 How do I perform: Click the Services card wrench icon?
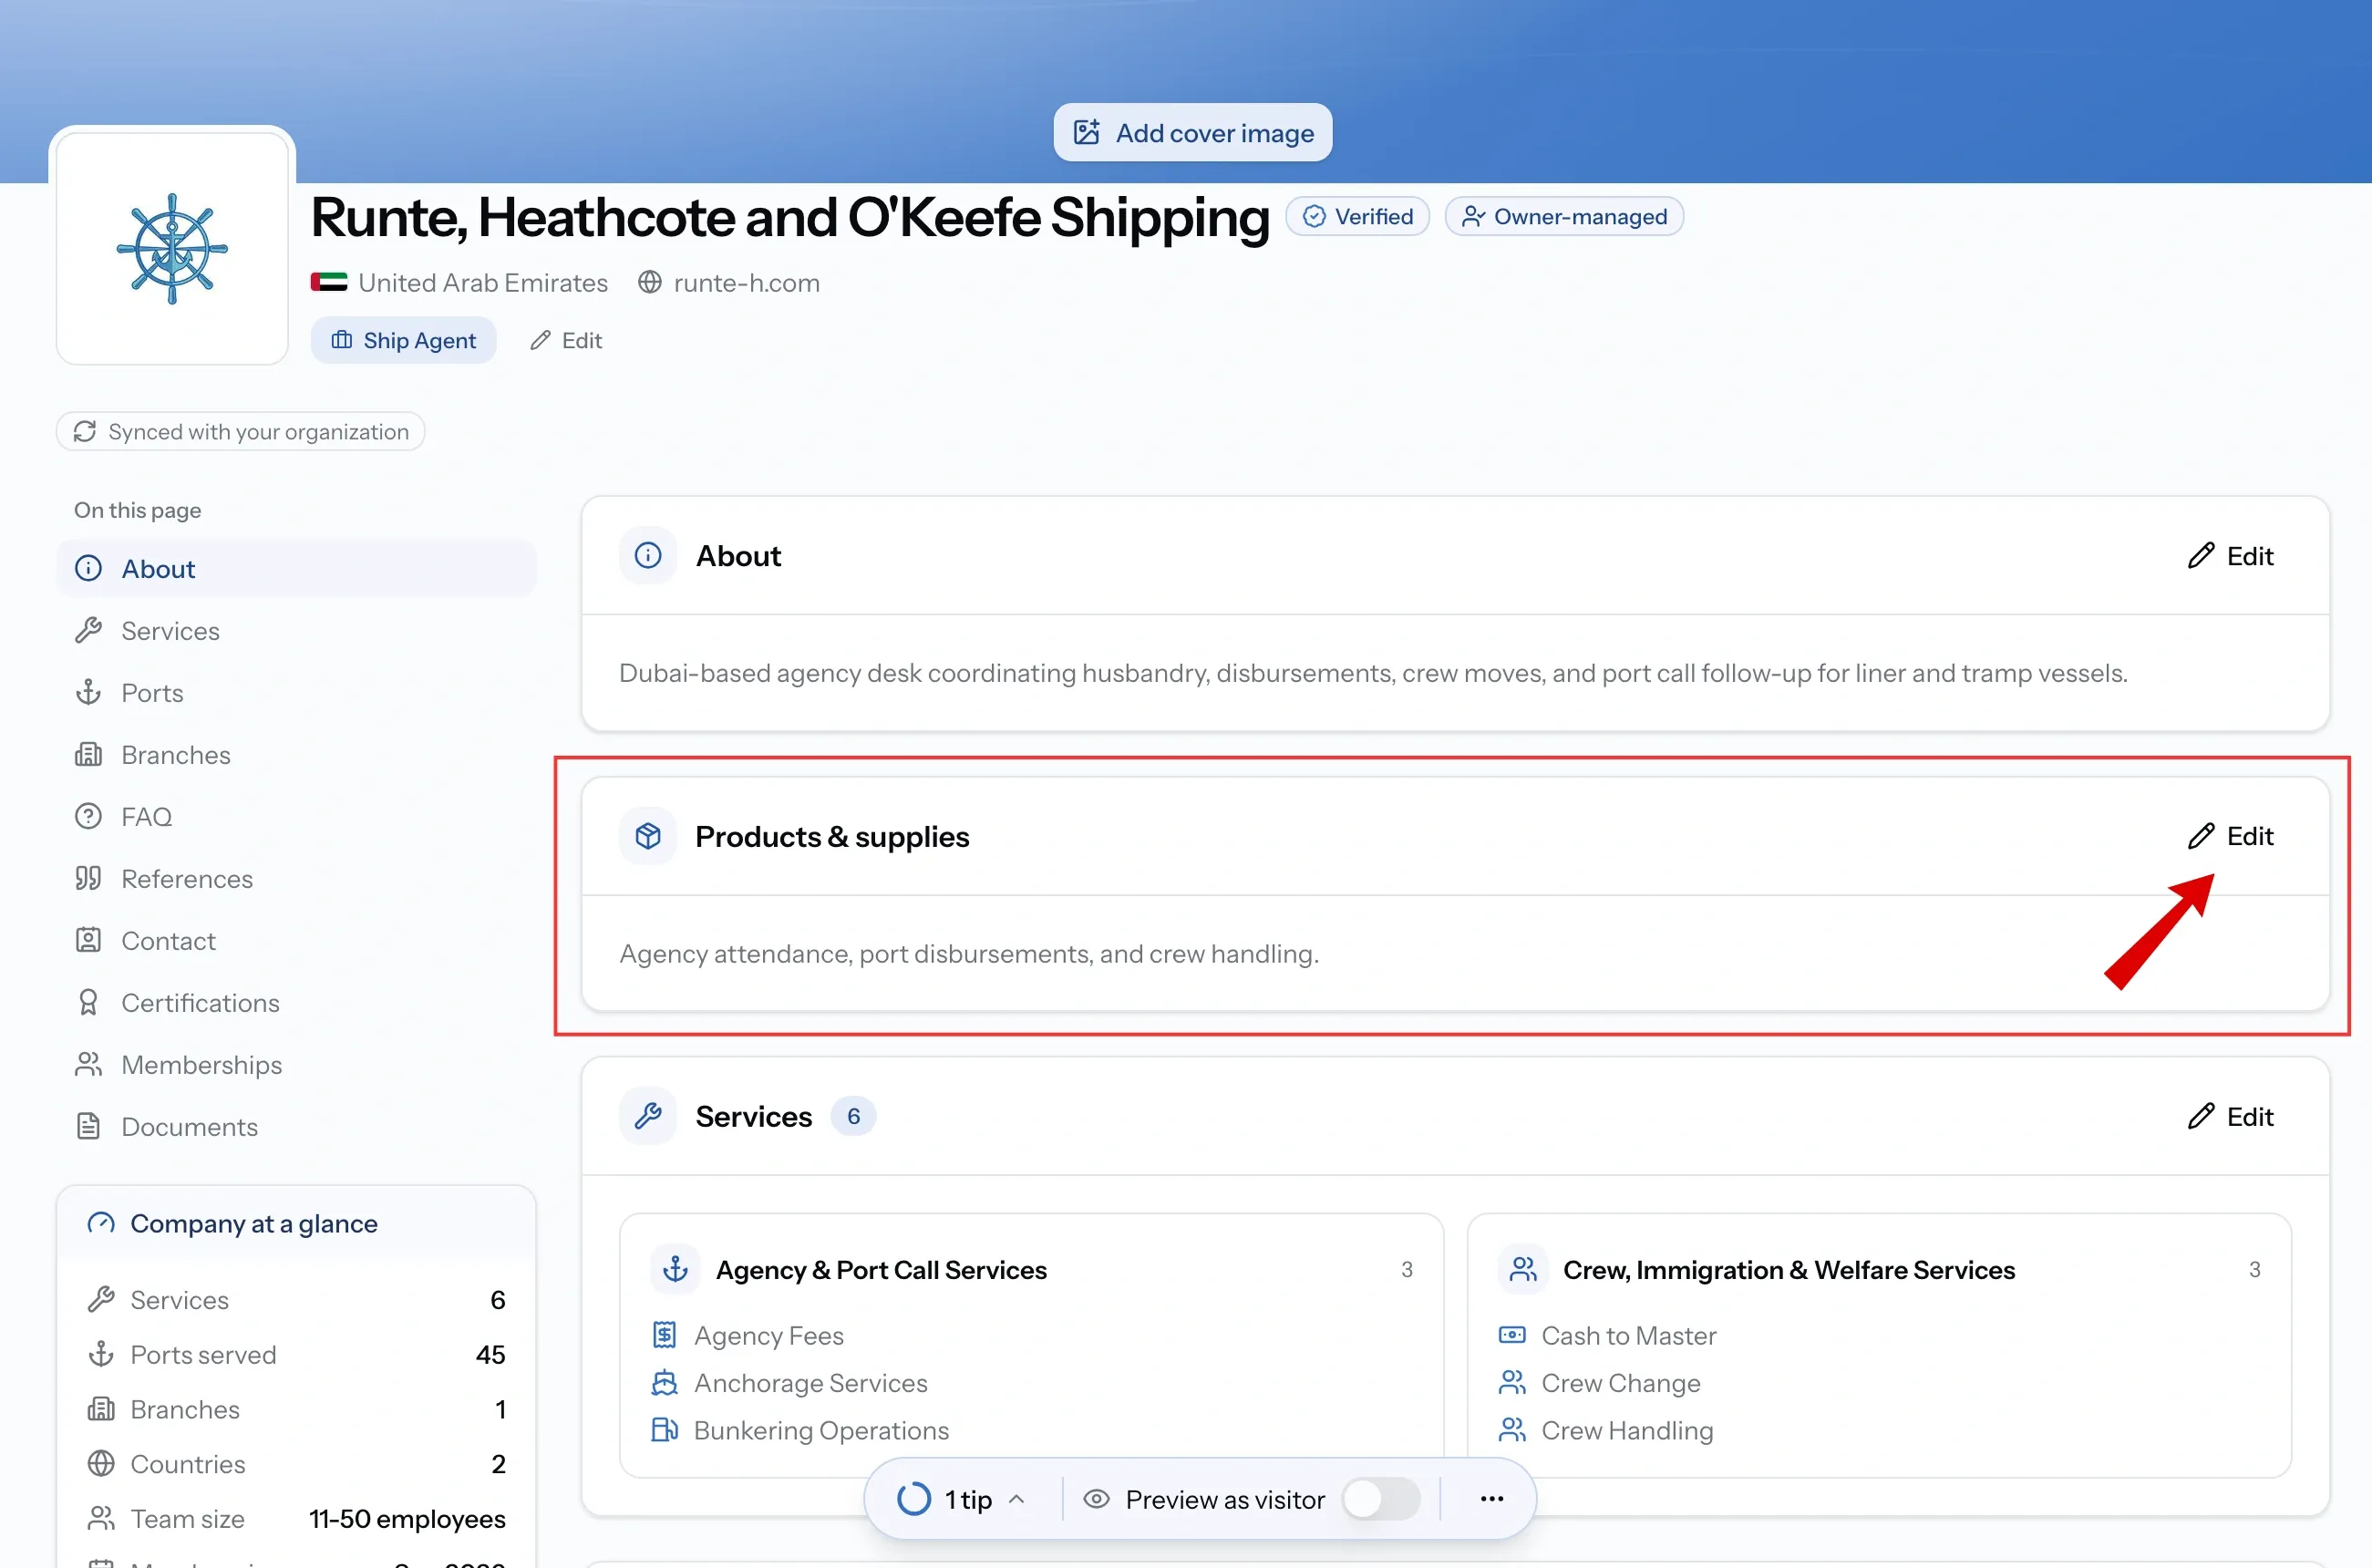click(x=648, y=1116)
